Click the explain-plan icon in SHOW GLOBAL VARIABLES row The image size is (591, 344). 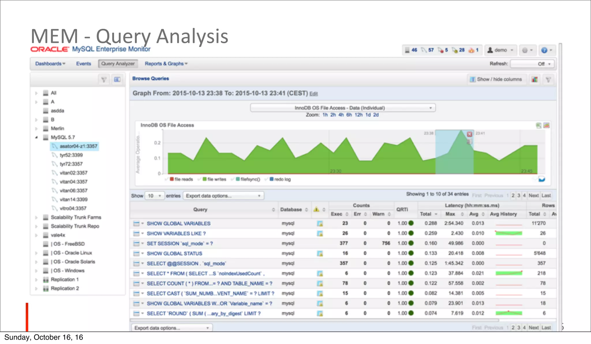coord(320,223)
